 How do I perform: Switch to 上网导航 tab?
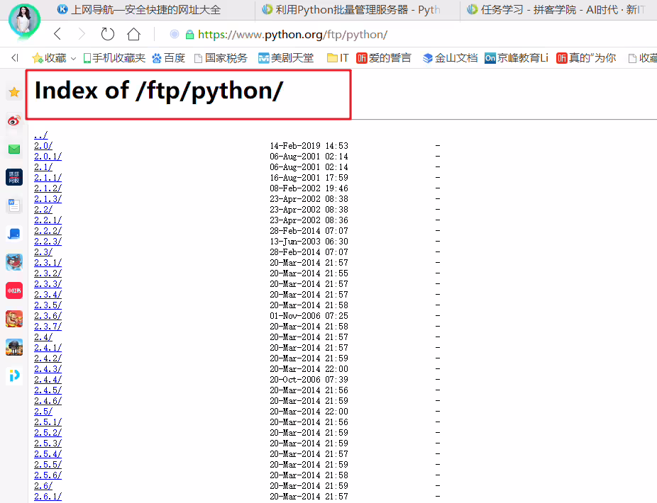tap(138, 10)
